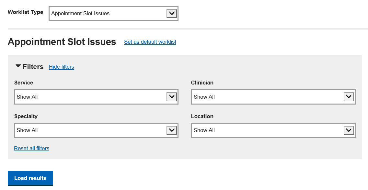
Task: Open the Clinician filter showing Show All
Action: coord(273,97)
